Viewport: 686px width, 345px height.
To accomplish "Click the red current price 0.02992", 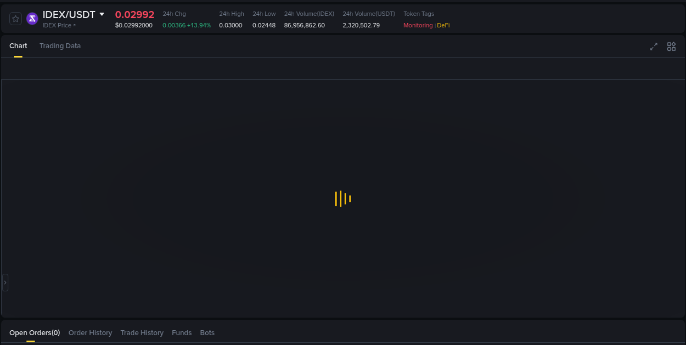I will pyautogui.click(x=134, y=14).
